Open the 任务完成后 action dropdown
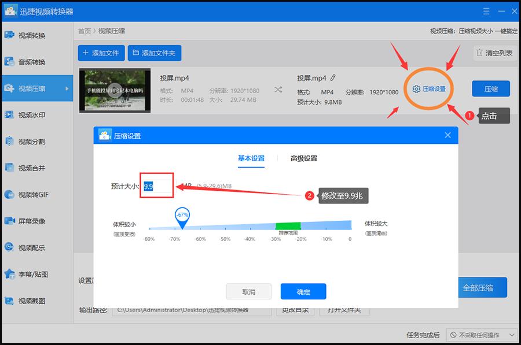This screenshot has height=345, width=521. pyautogui.click(x=483, y=334)
